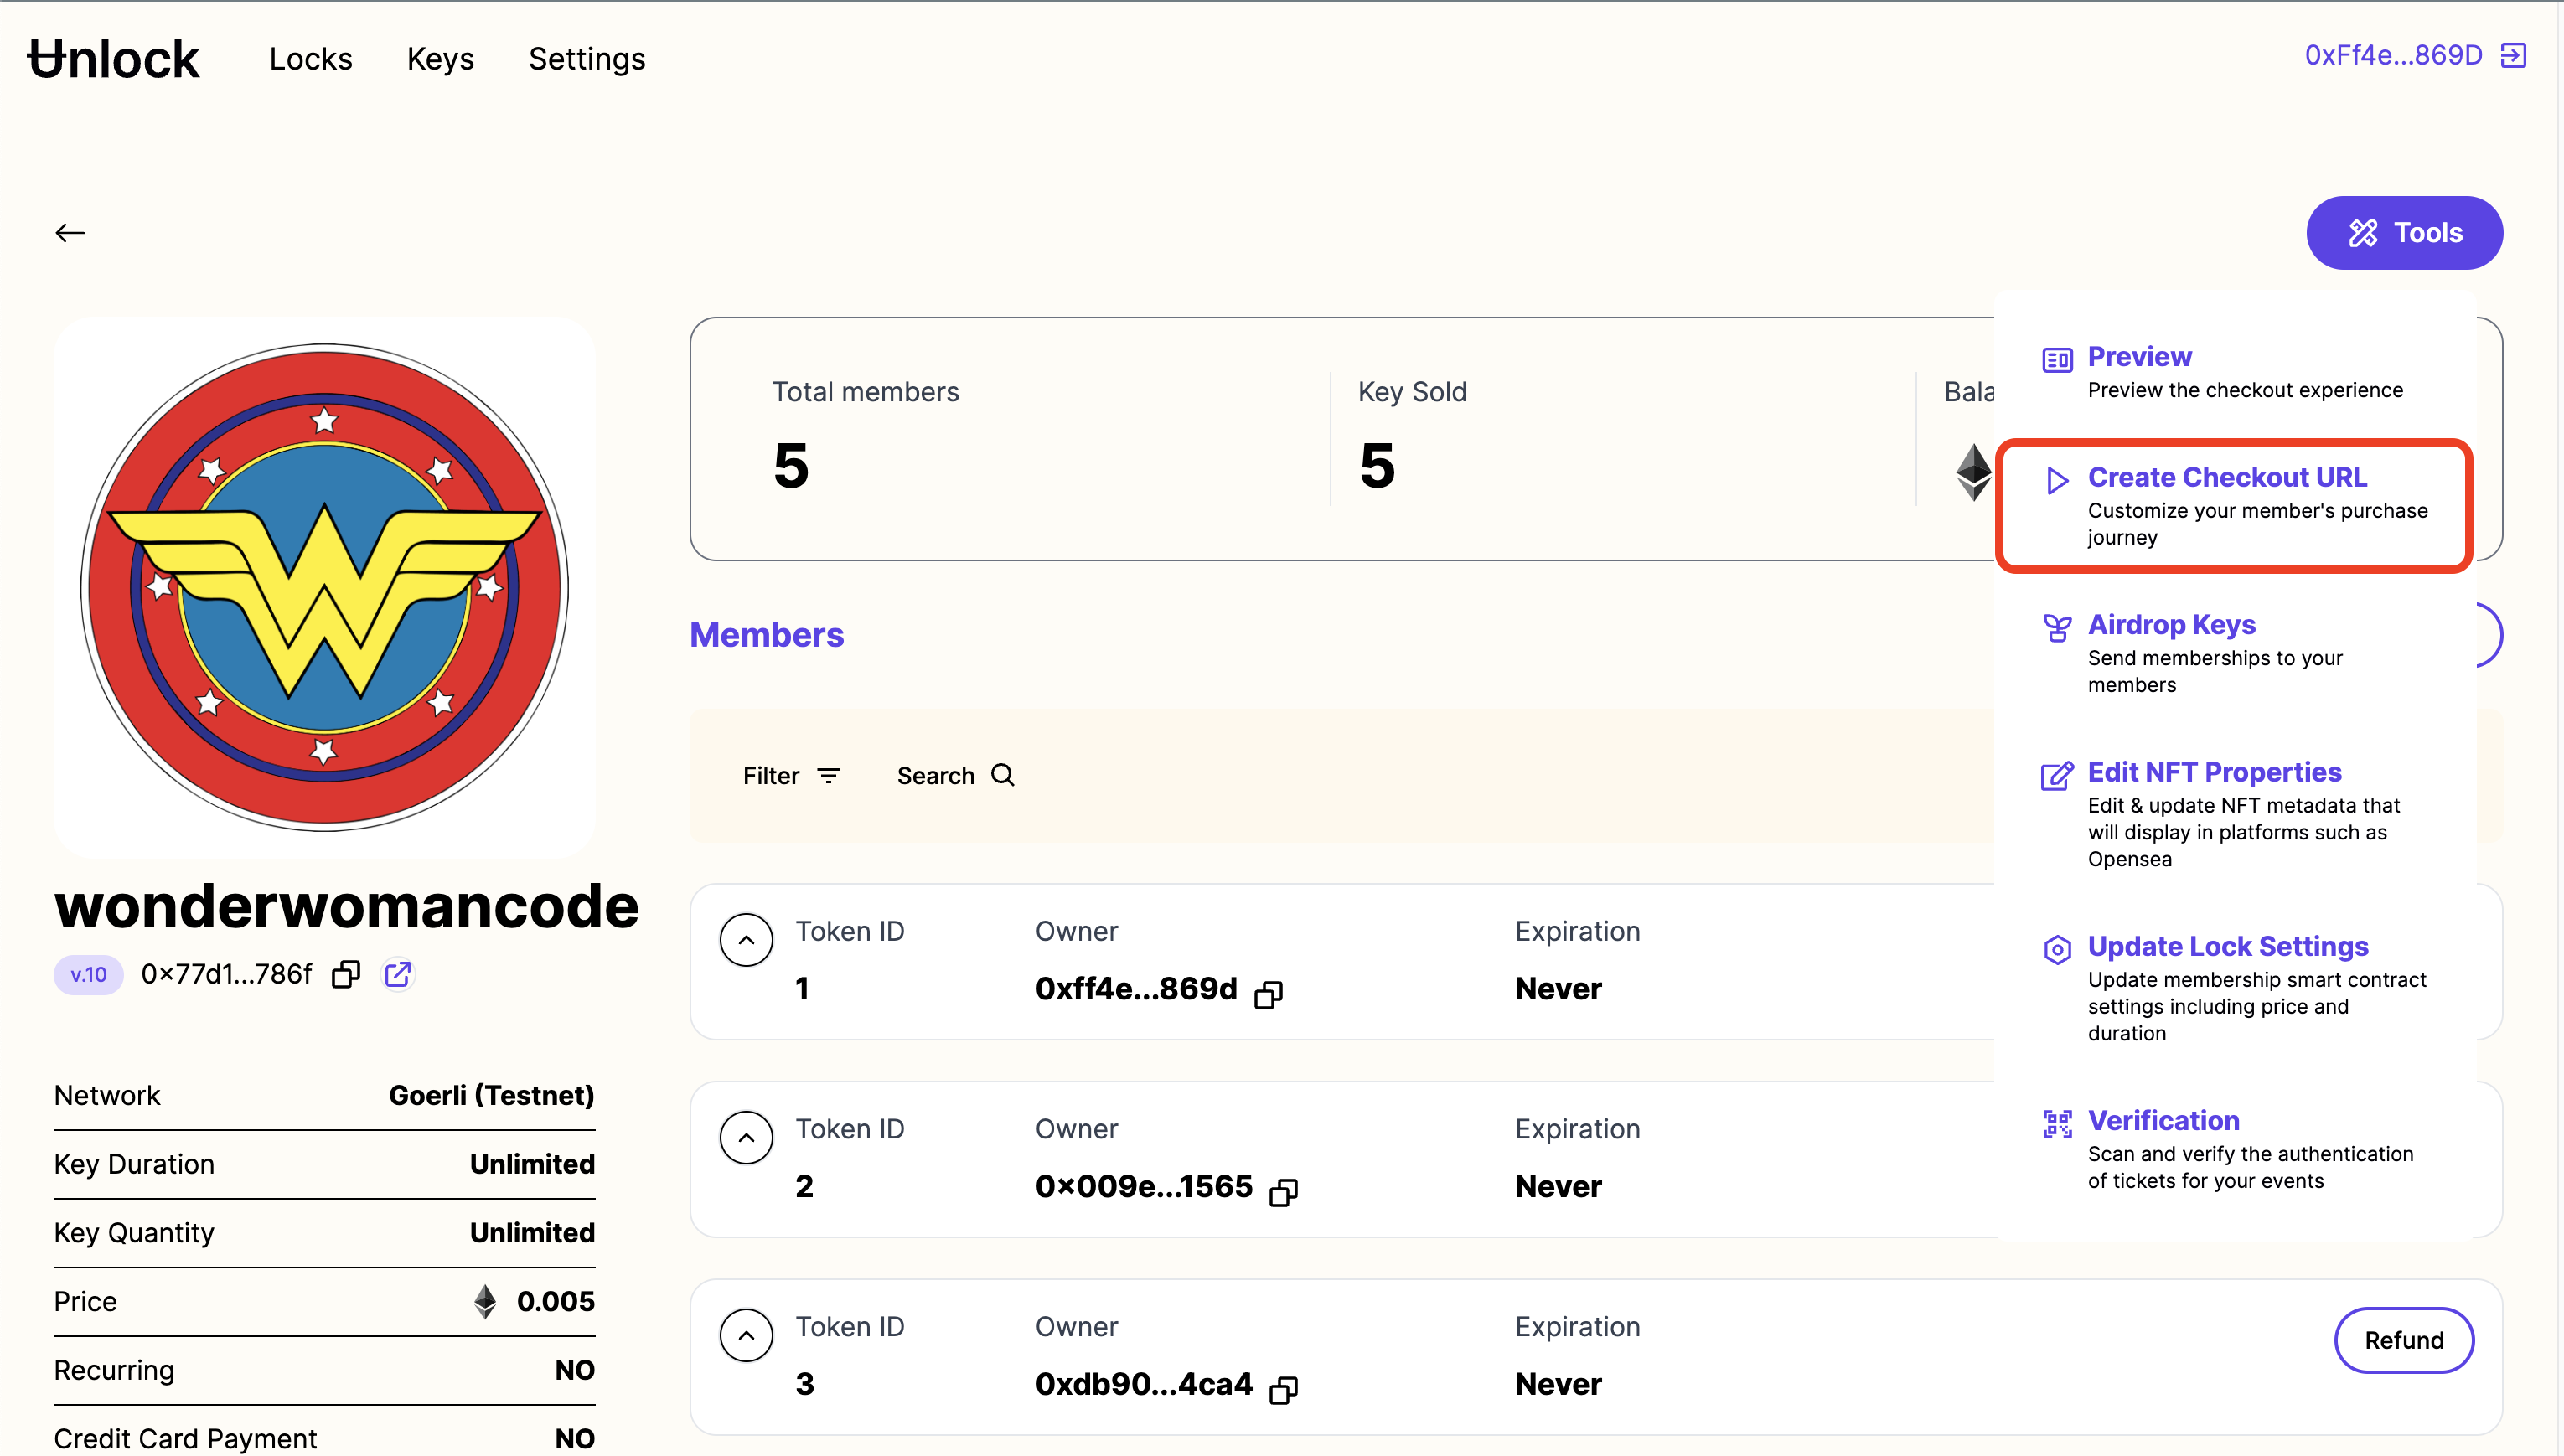This screenshot has height=1456, width=2564.
Task: Open the Filter dropdown for members
Action: click(791, 775)
